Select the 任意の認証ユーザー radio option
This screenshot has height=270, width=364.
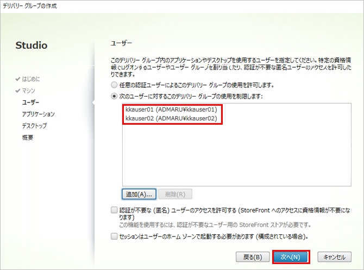114,85
